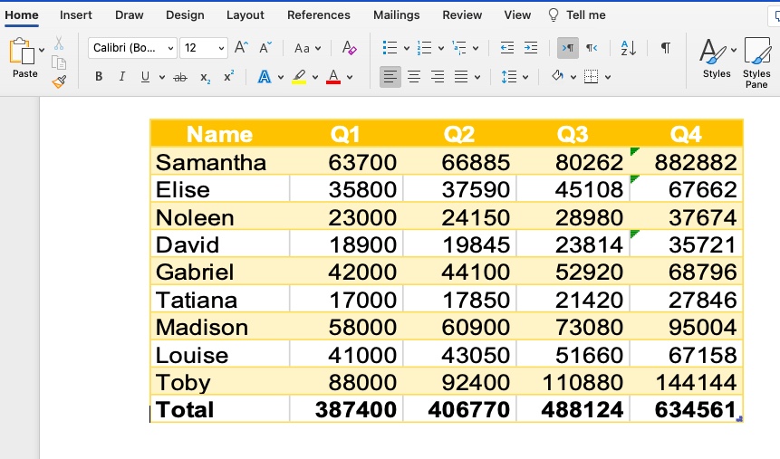Viewport: 780px width, 459px height.
Task: Open the Styles Pane
Action: [756, 62]
